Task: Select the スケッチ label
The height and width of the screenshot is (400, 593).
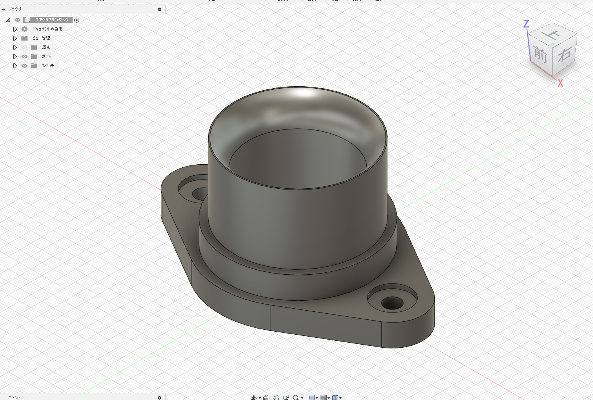Action: click(48, 66)
